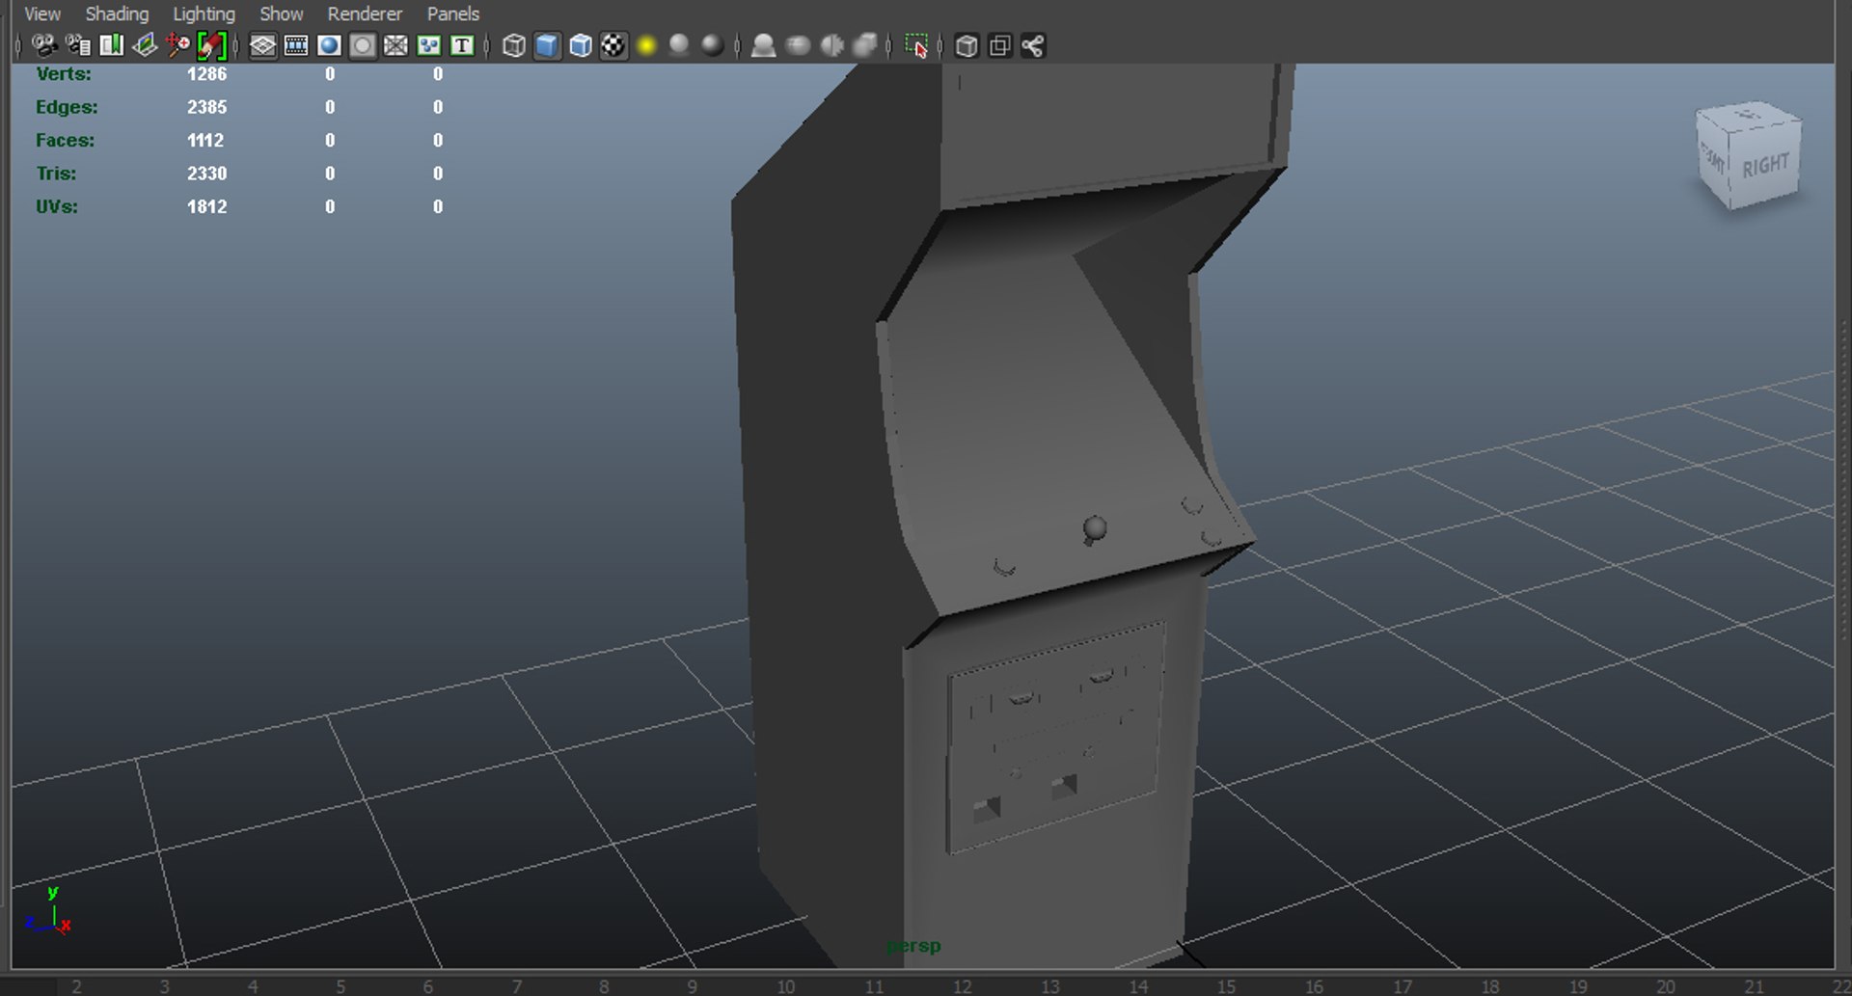Image resolution: width=1852 pixels, height=996 pixels.
Task: Toggle the Field Chart icon
Action: point(395,45)
